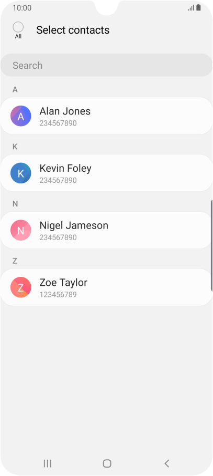Screen dimensions: 213x476
Task: Select the Kevin Foley contact
Action: (x=107, y=173)
